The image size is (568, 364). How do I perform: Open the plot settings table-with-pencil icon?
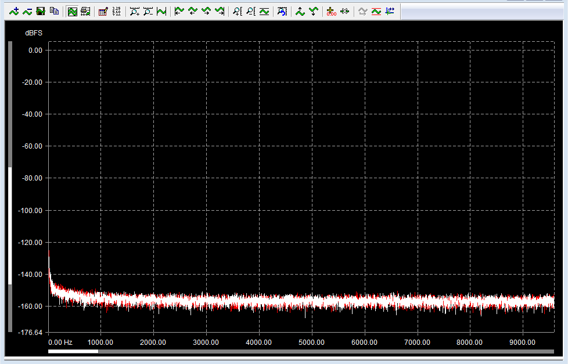[103, 12]
